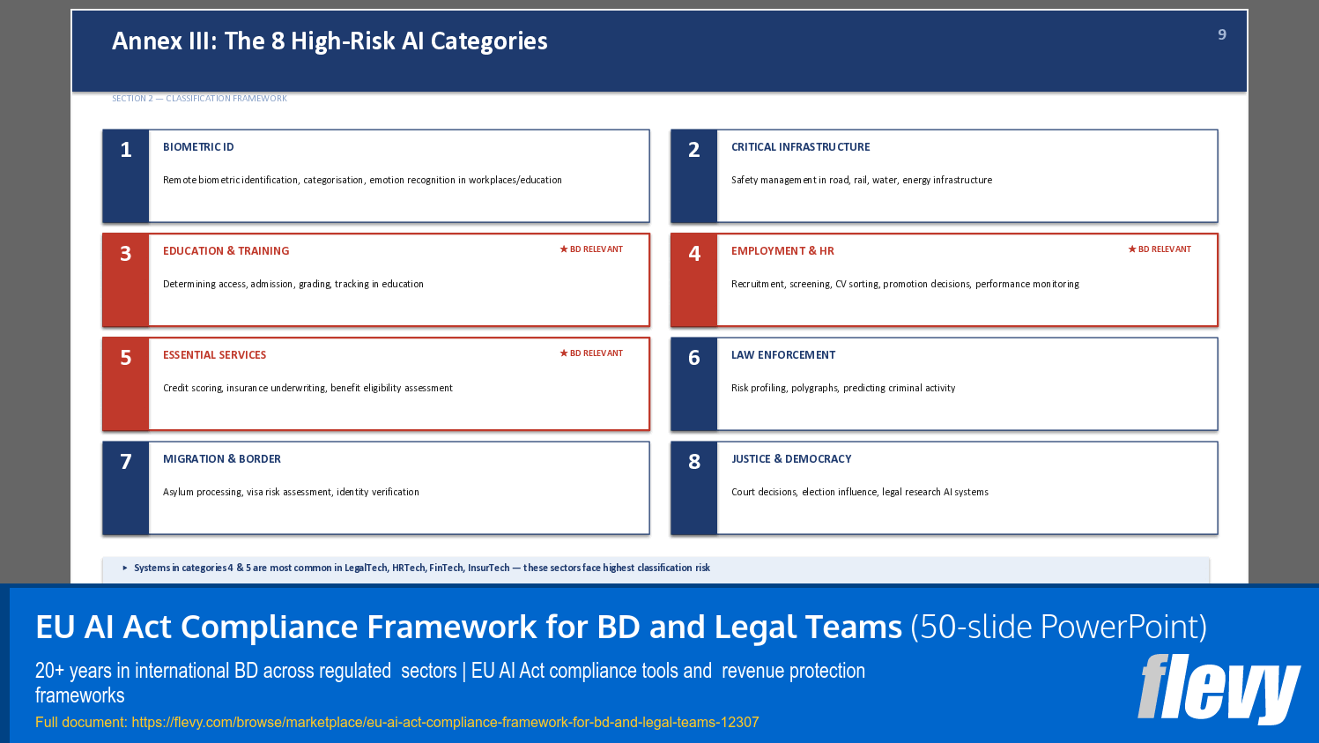Screen dimensions: 1319x743
Task: Click the BD RELEVANT star badge on Employment card
Action: [x=1160, y=249]
